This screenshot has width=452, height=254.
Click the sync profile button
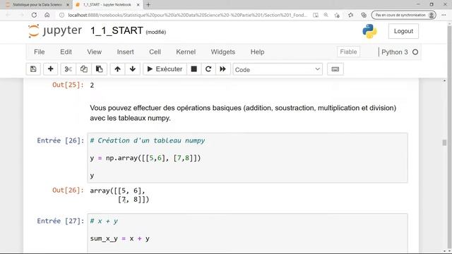pyautogui.click(x=403, y=15)
